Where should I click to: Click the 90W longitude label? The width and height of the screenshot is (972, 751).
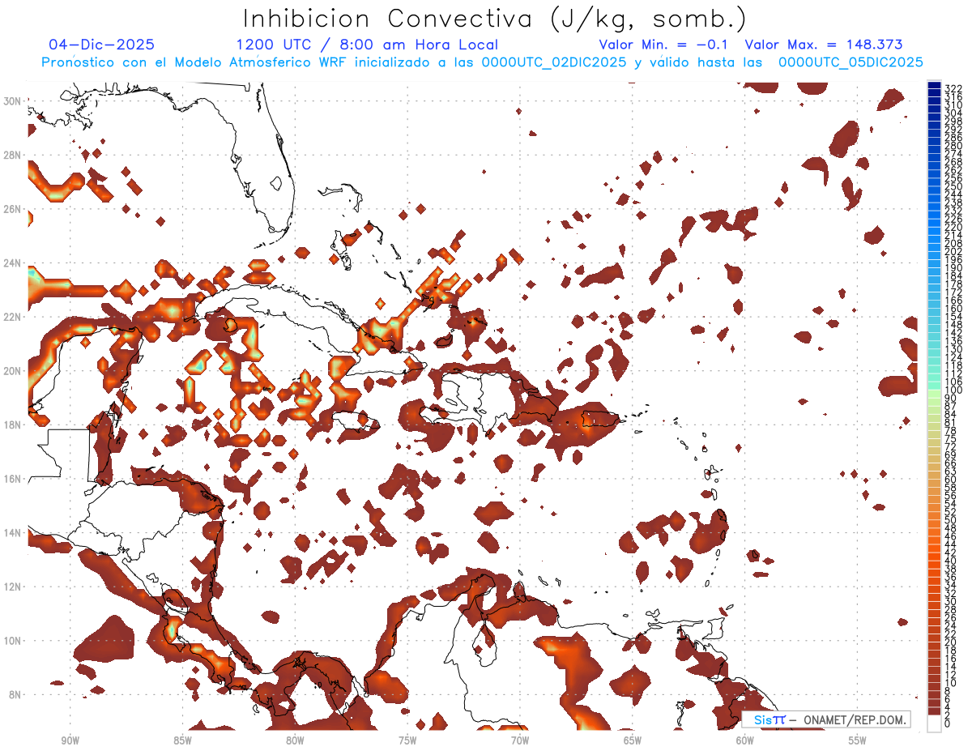(70, 740)
